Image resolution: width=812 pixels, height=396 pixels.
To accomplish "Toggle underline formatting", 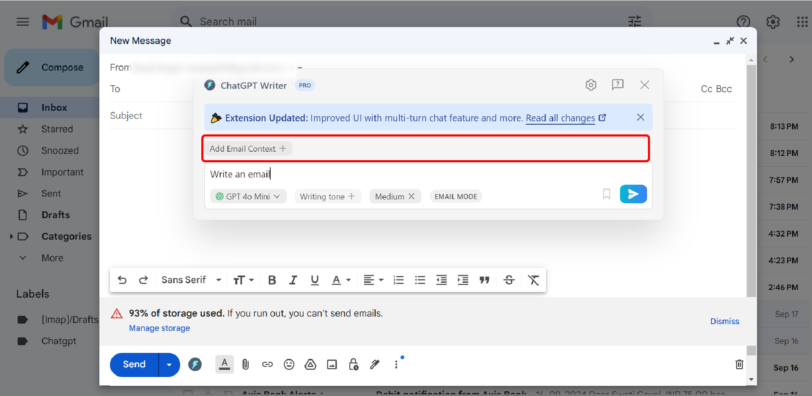I will click(315, 280).
